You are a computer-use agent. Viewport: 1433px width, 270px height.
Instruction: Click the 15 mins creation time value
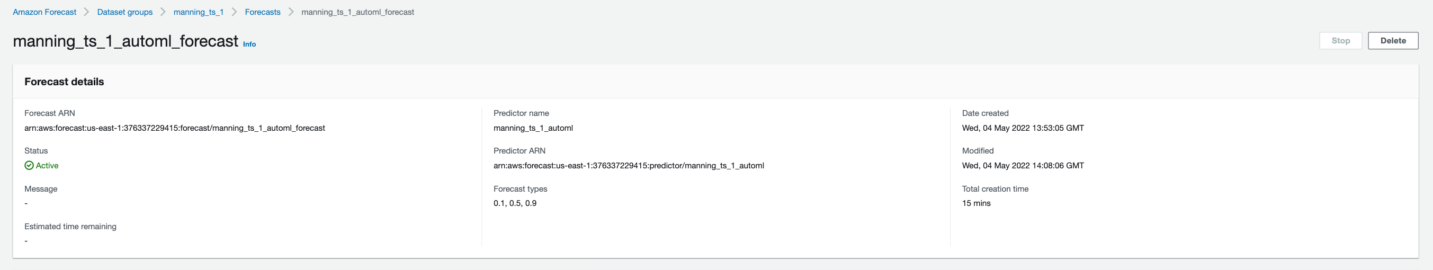pos(976,203)
